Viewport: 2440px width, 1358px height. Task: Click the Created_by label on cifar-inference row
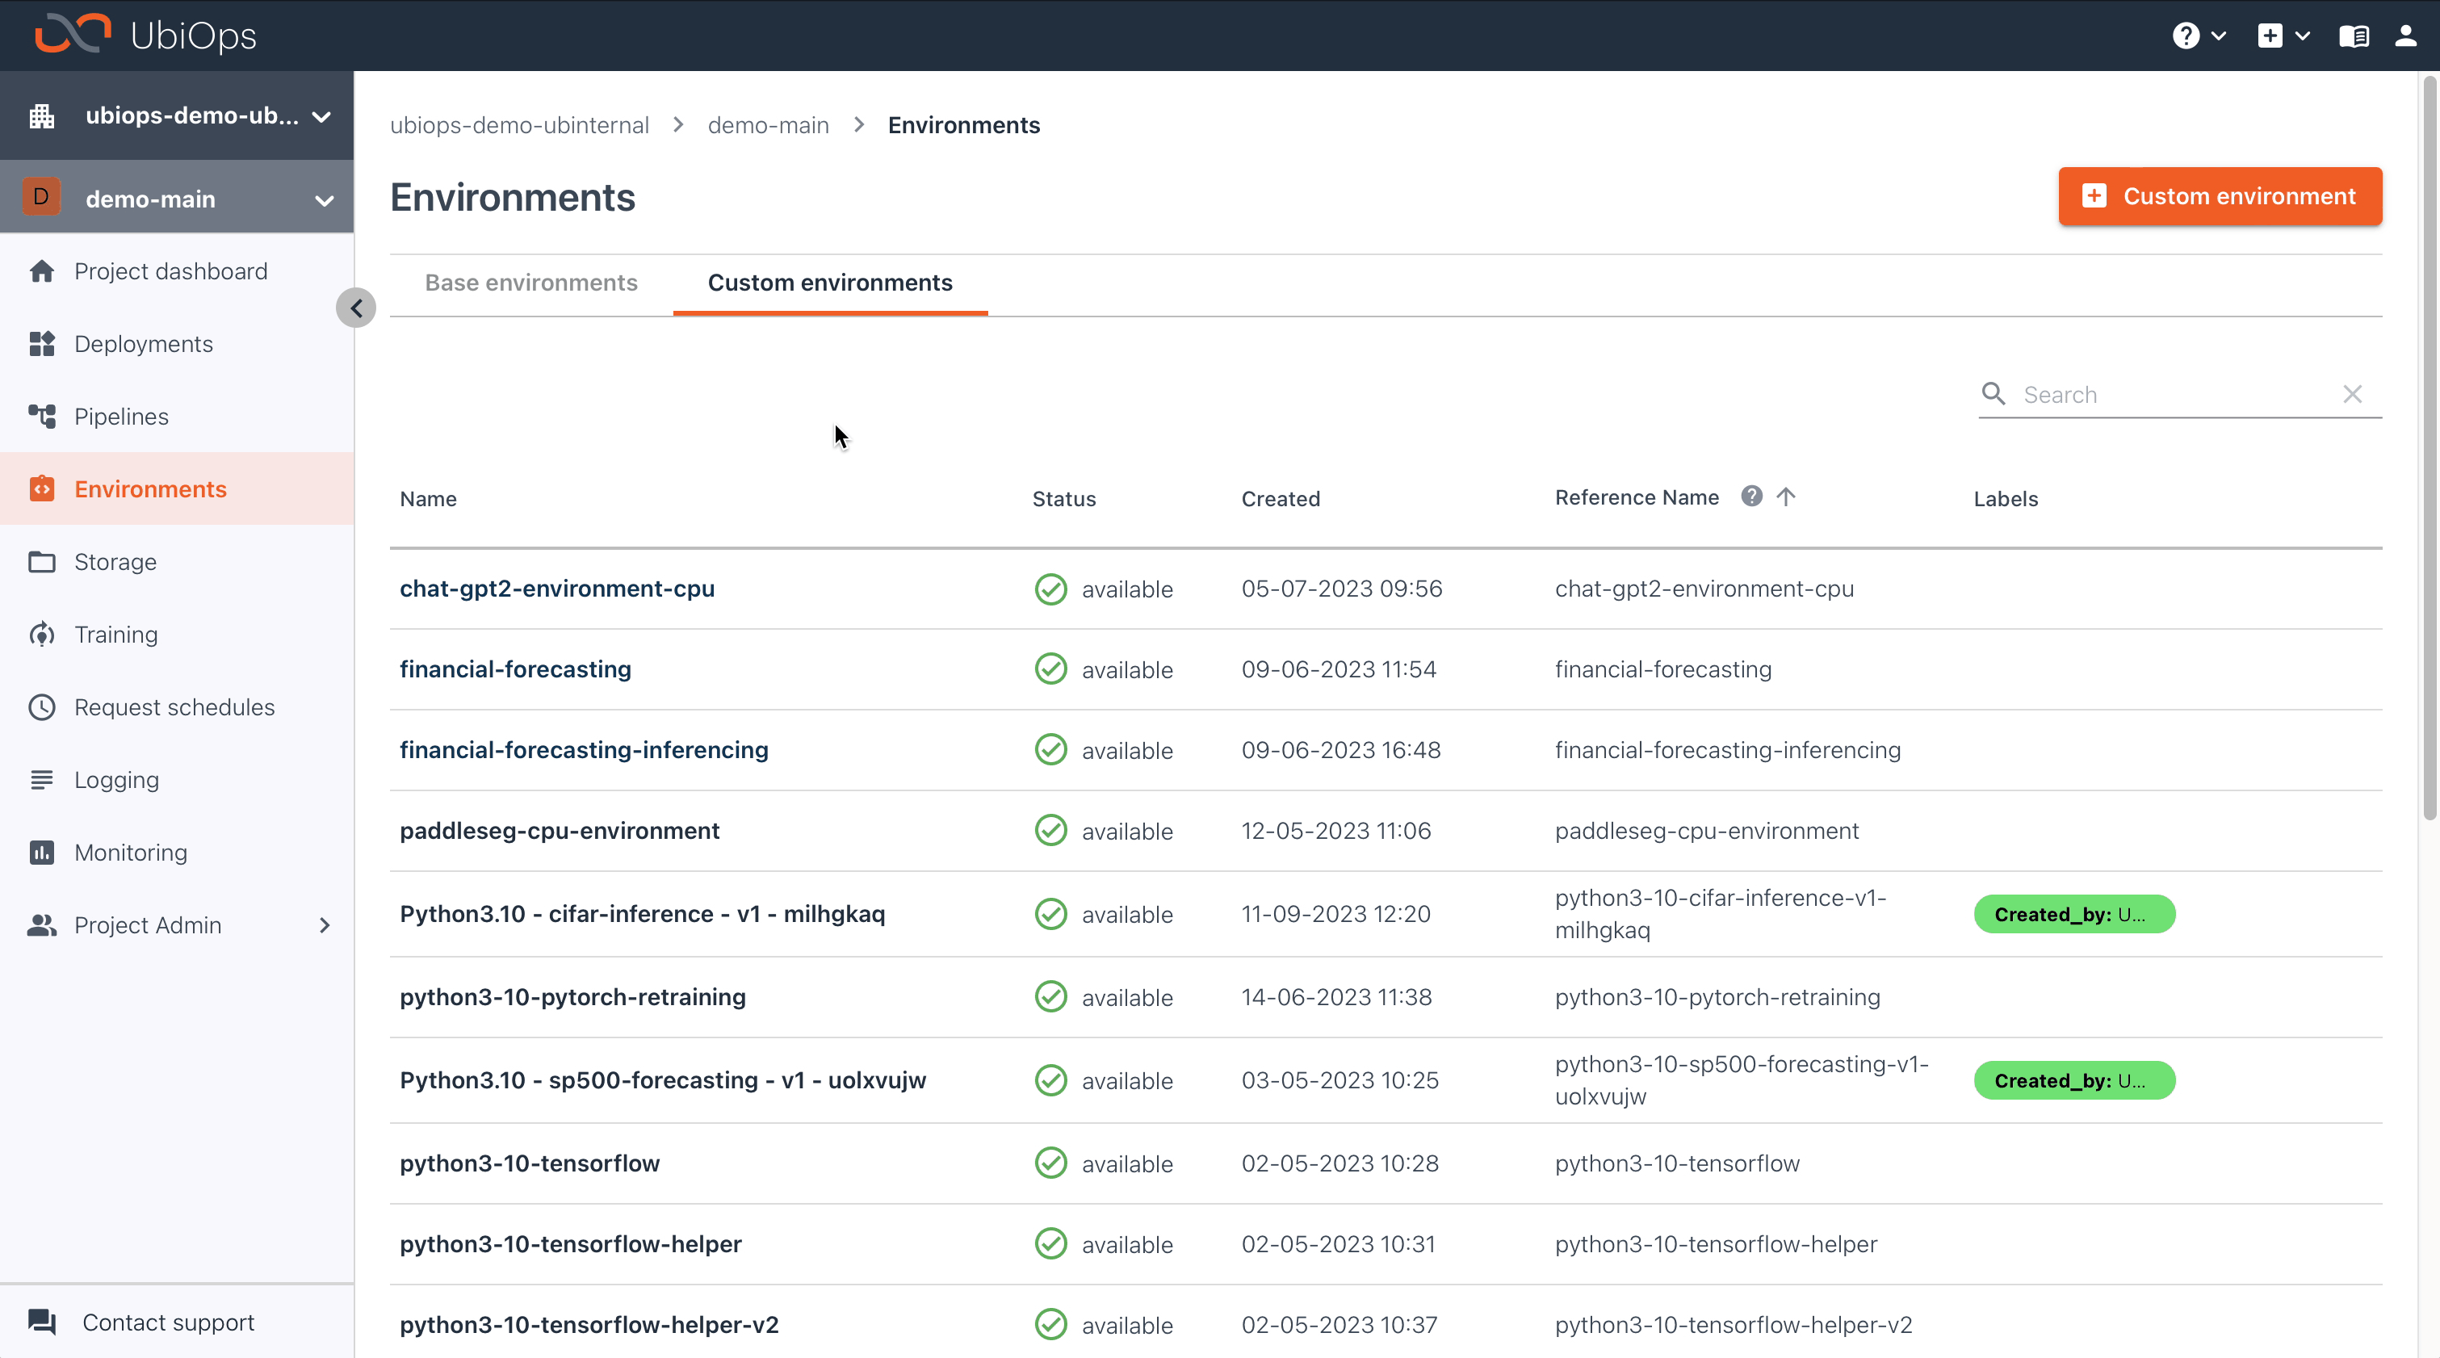(2073, 913)
